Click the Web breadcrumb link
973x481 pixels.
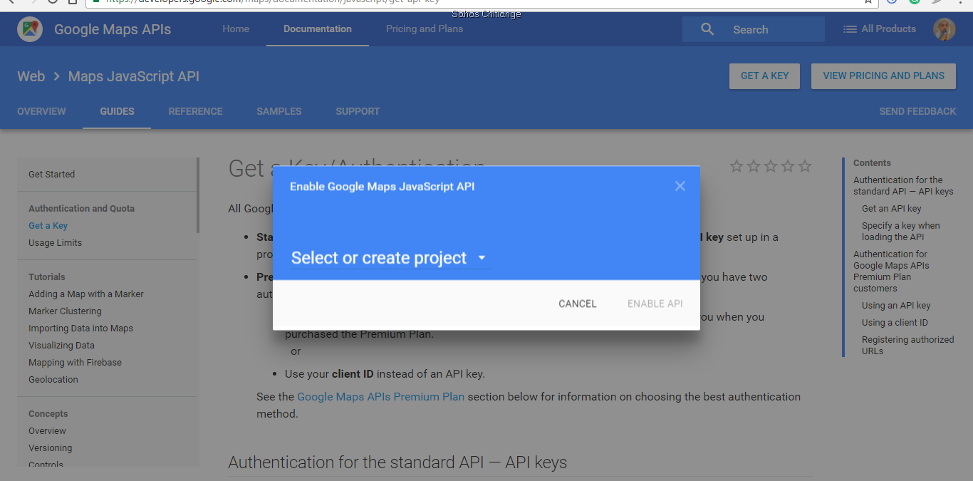[x=31, y=76]
